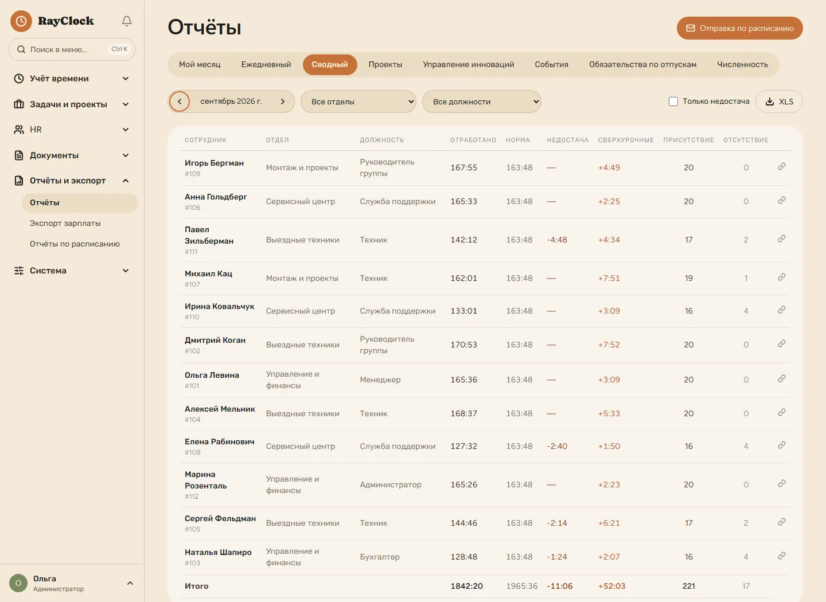Image resolution: width=826 pixels, height=602 pixels.
Task: Switch to the Проекты tab
Action: click(x=385, y=65)
